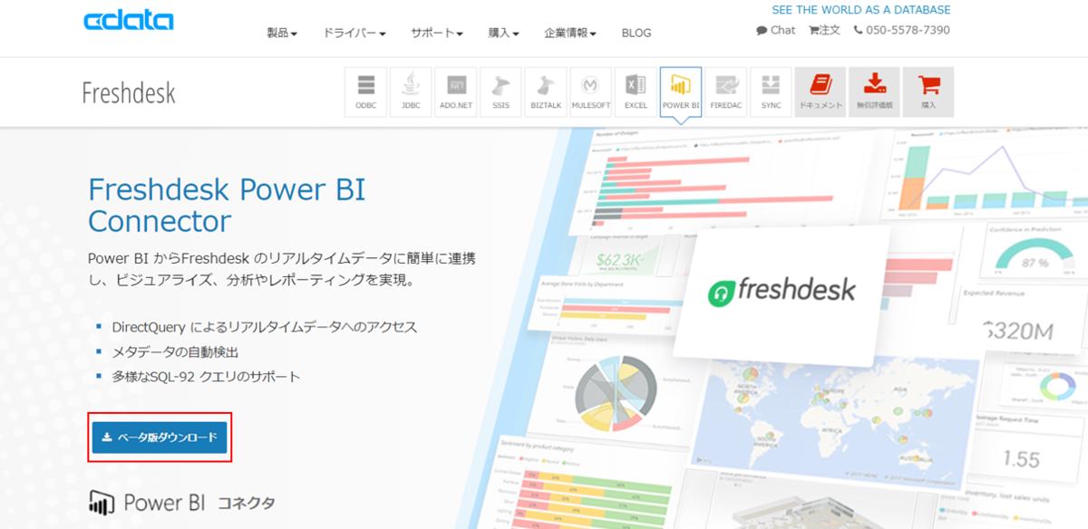1088x529 pixels.
Task: Expand the サポート menu
Action: (437, 33)
